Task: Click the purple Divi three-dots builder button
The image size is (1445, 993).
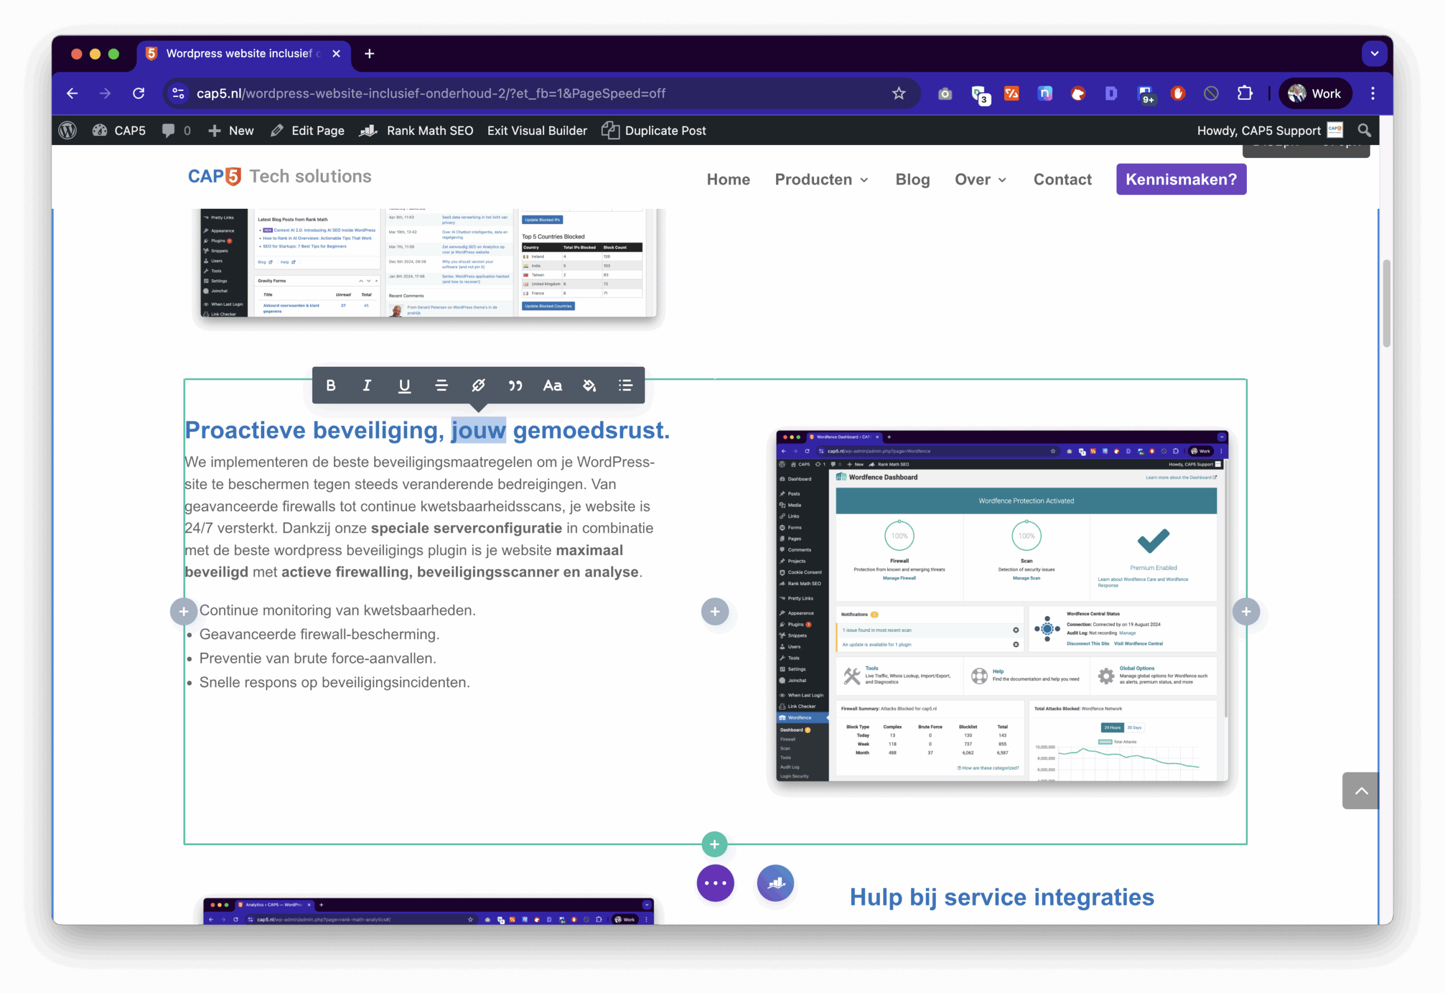Action: (x=715, y=883)
